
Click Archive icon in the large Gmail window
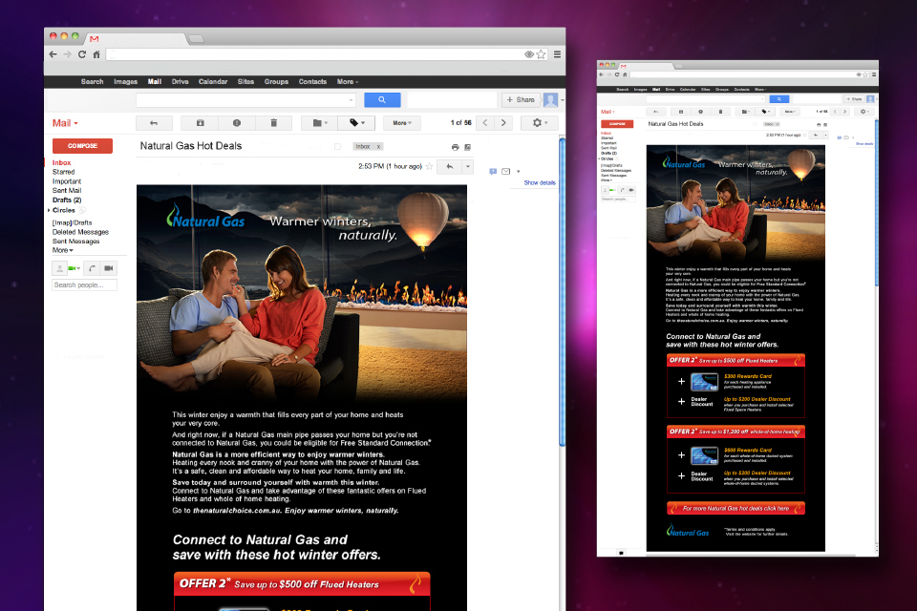click(200, 123)
